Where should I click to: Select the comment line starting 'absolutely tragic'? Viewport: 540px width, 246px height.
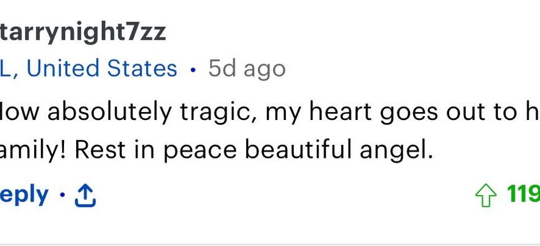[x=270, y=113]
